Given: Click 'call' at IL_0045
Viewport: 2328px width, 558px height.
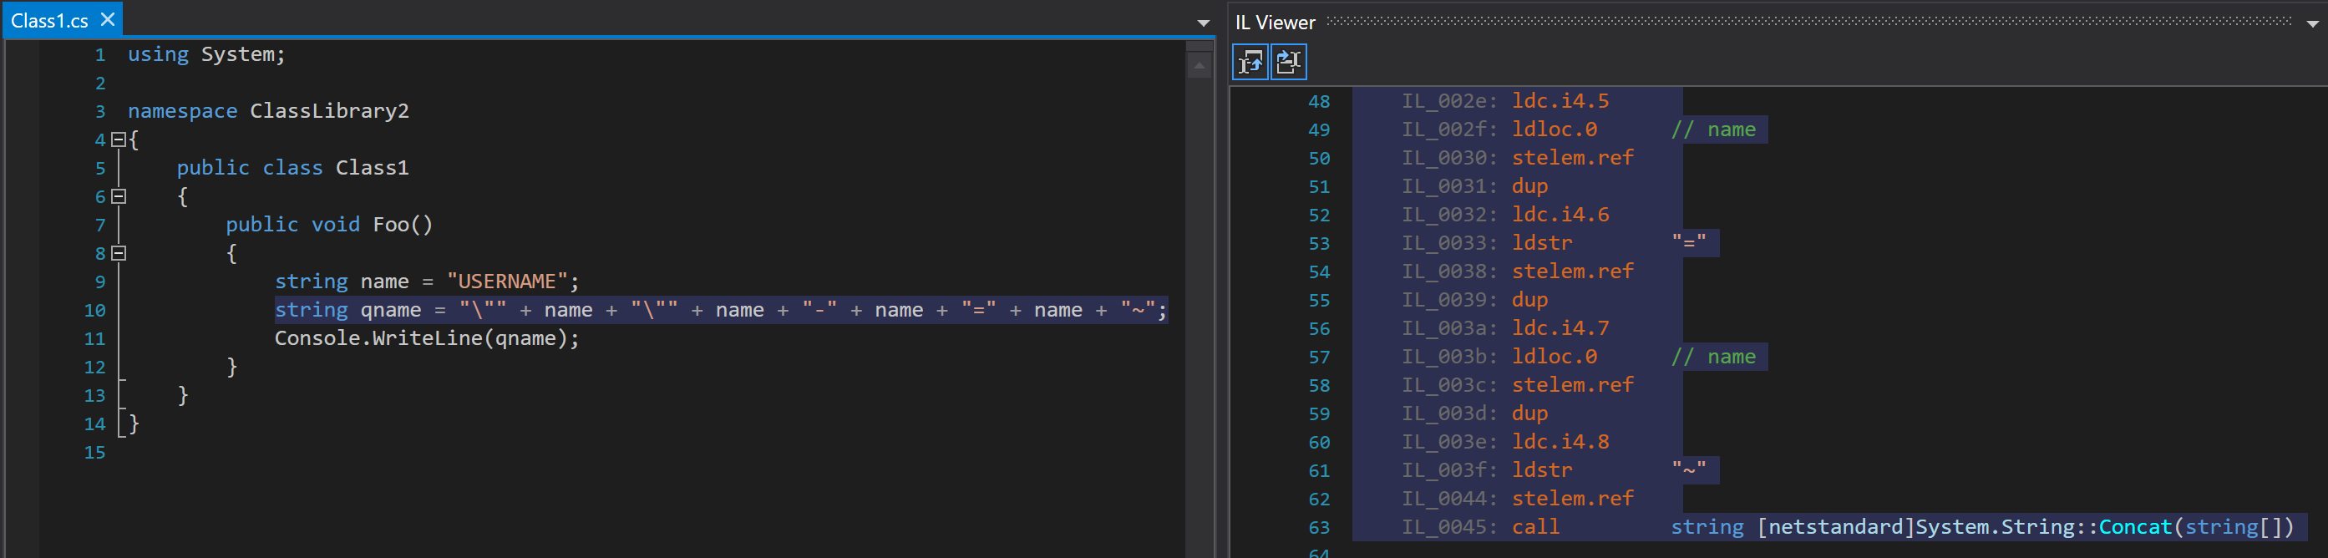Looking at the screenshot, I should 1535,526.
